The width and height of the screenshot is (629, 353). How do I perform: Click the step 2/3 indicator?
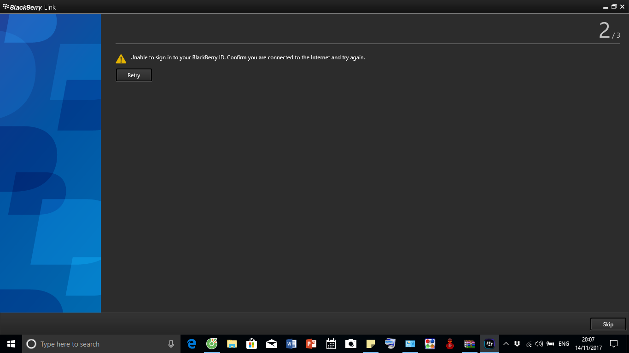tap(609, 30)
